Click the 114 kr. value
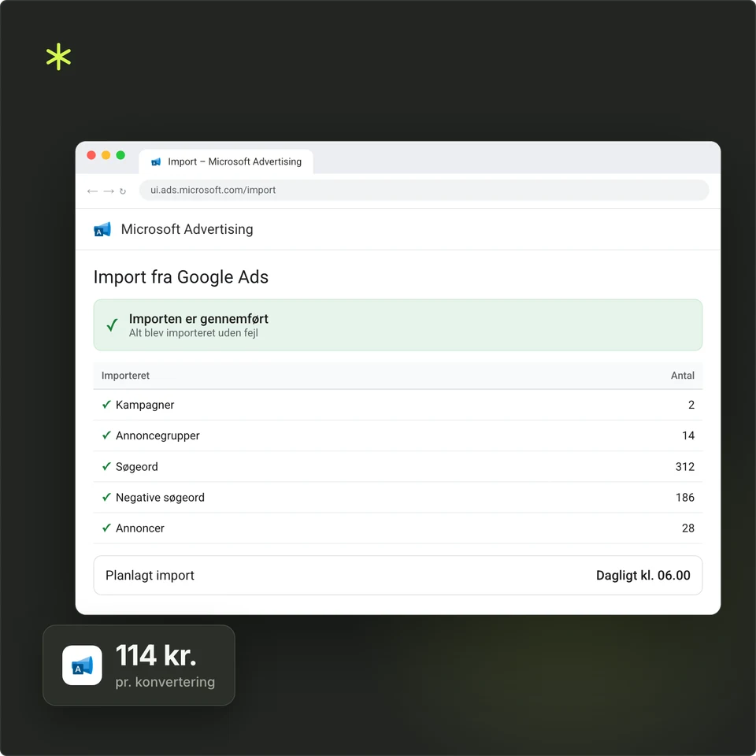 point(156,656)
